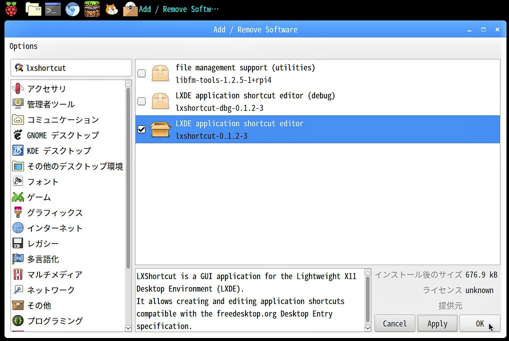Select Add / Remove Software taskbar entry
The height and width of the screenshot is (341, 509).
point(170,9)
